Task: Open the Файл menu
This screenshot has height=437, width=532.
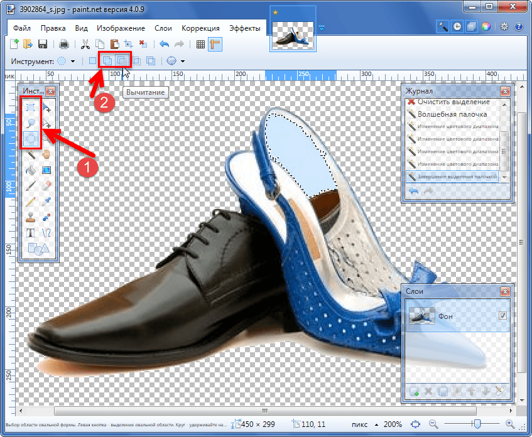Action: click(22, 28)
